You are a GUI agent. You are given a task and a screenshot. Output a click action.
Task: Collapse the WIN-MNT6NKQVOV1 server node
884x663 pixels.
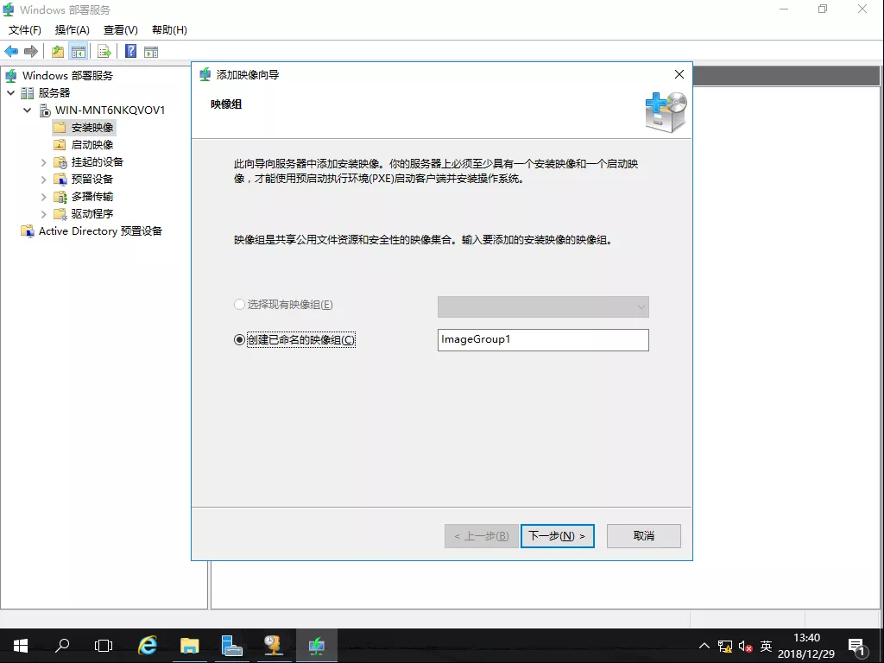[27, 110]
